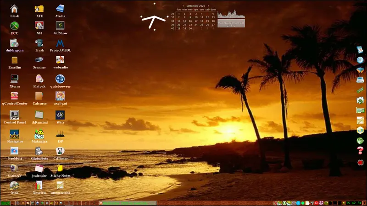Open the GifShow icon

point(60,26)
